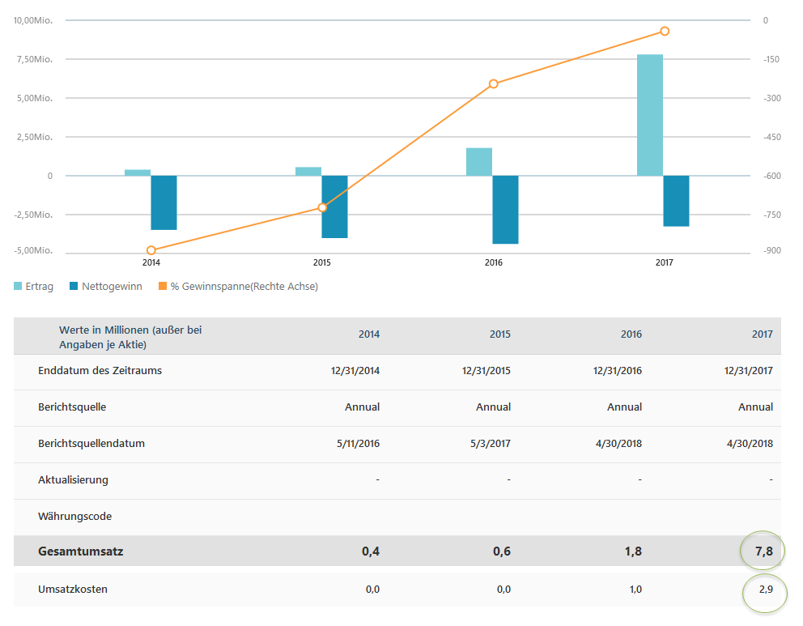Click the orange Gewinnspanne legend swatch
Viewport: 803px width, 626px height.
(163, 286)
